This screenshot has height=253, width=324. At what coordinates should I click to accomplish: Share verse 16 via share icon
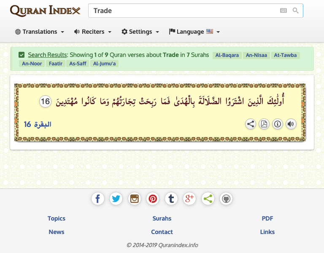click(251, 124)
